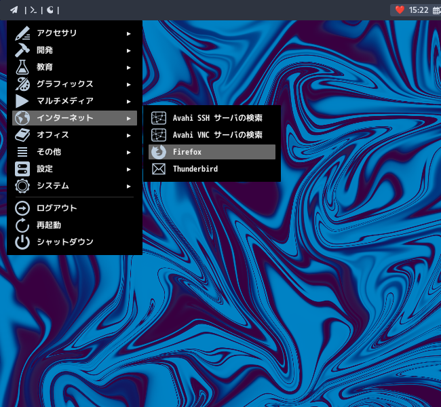Expand the グラフィックス submenu arrow
Screen dimensions: 441x407
(x=128, y=84)
